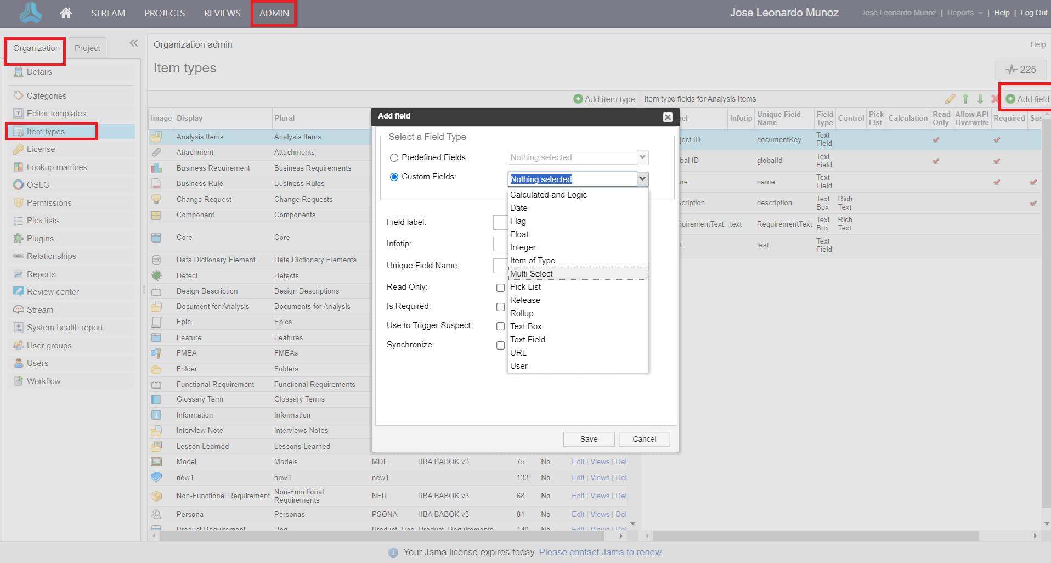
Task: Toggle the Read Only checkbox
Action: pos(500,288)
